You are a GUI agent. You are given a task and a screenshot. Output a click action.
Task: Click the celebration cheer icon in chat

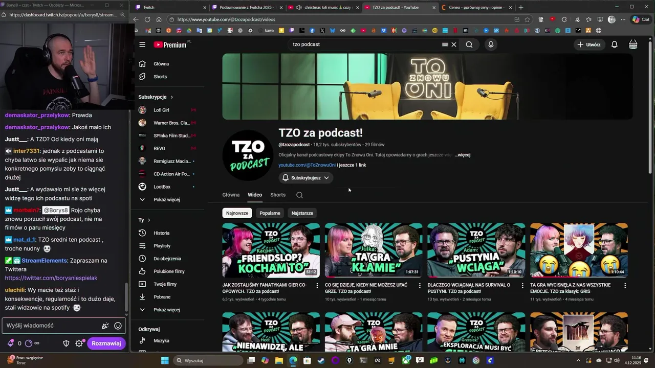pos(105,326)
